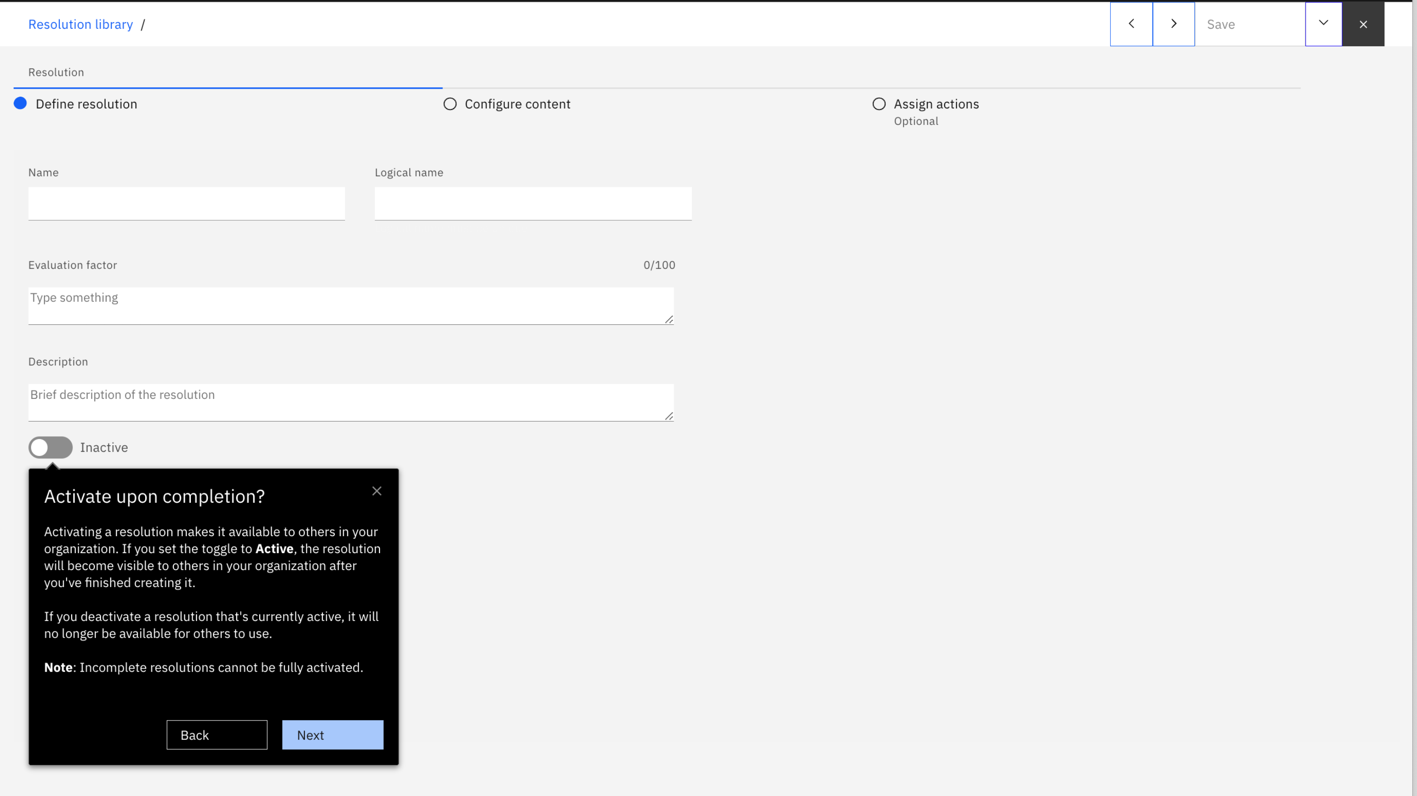
Task: Open the Resolution library breadcrumb link
Action: [80, 24]
